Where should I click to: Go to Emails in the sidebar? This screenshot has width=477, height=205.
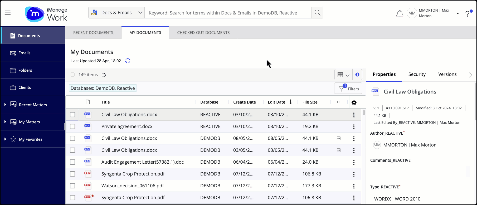point(24,53)
